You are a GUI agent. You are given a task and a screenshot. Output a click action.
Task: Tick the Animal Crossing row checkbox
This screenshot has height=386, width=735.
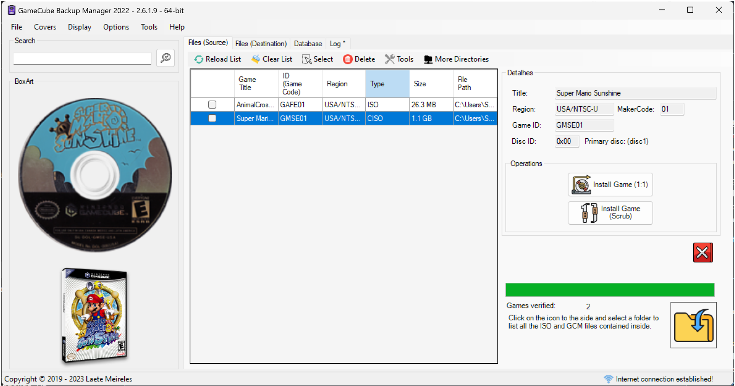tap(212, 105)
